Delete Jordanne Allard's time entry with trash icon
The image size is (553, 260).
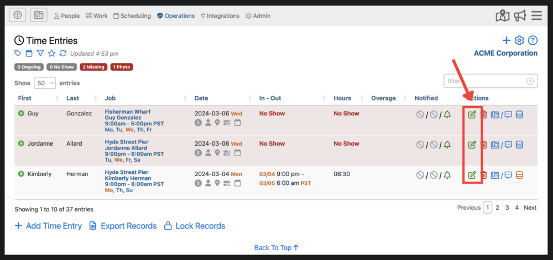(483, 145)
